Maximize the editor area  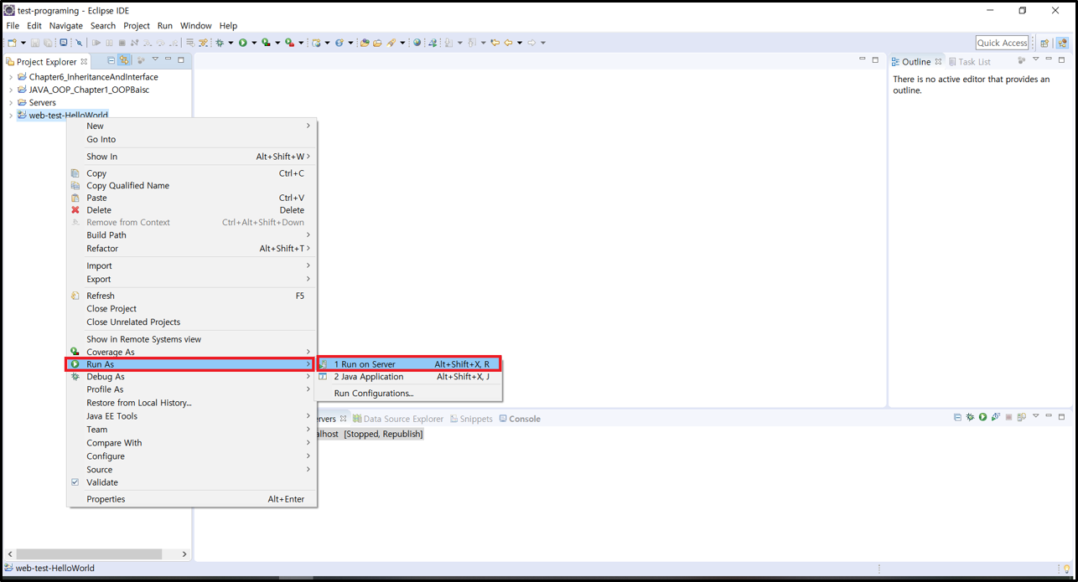click(x=875, y=59)
